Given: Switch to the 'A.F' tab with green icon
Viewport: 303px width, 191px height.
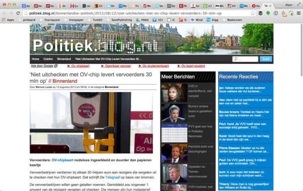Looking at the screenshot, I should point(208,6).
